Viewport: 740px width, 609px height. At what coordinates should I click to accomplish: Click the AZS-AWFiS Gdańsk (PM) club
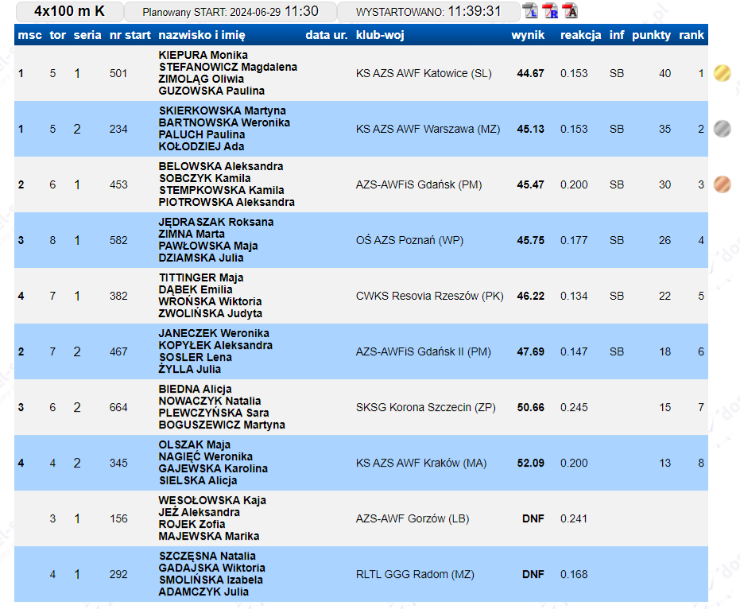click(418, 184)
